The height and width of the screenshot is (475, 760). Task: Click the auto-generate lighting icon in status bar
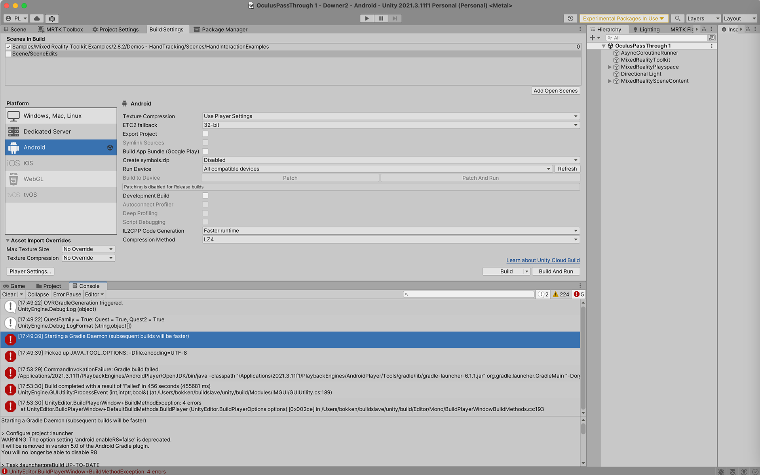pos(744,471)
